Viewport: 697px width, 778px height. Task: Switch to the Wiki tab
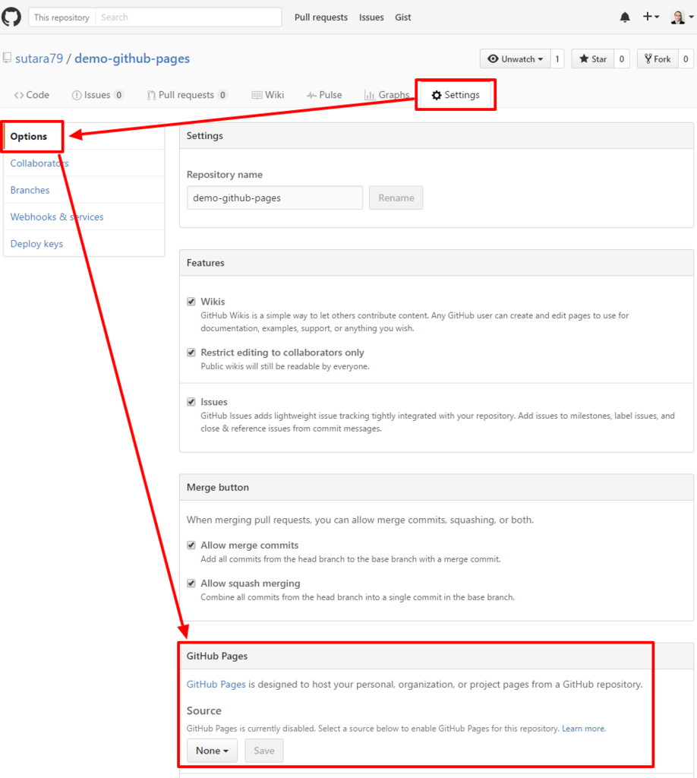[268, 95]
